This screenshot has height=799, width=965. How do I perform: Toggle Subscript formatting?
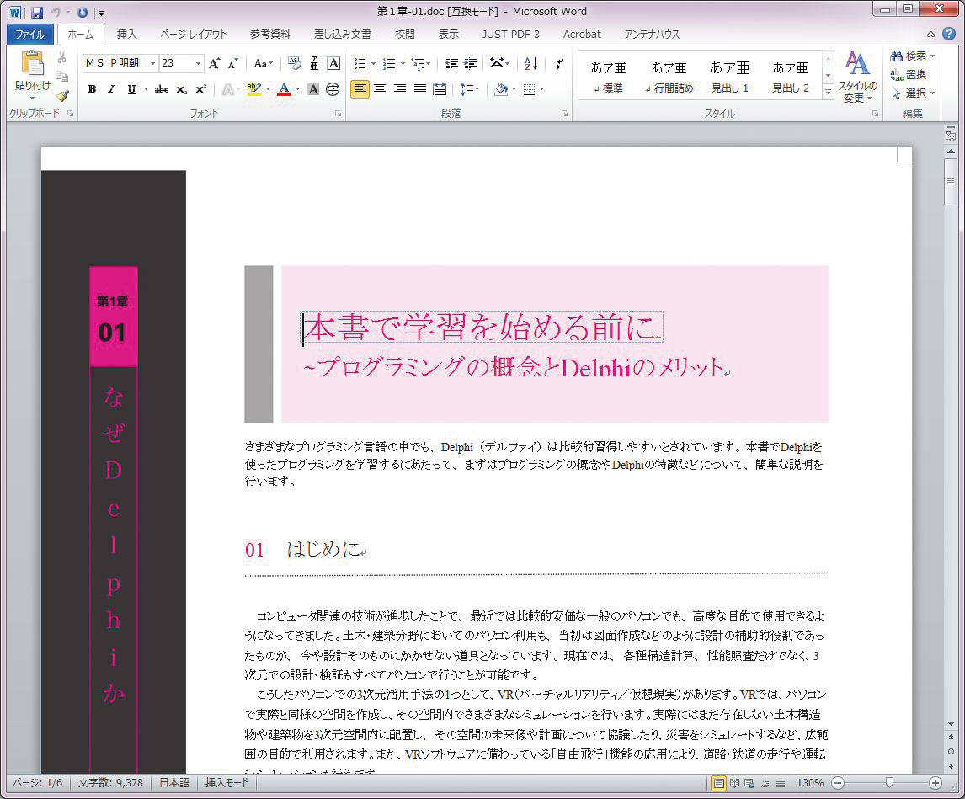point(181,89)
